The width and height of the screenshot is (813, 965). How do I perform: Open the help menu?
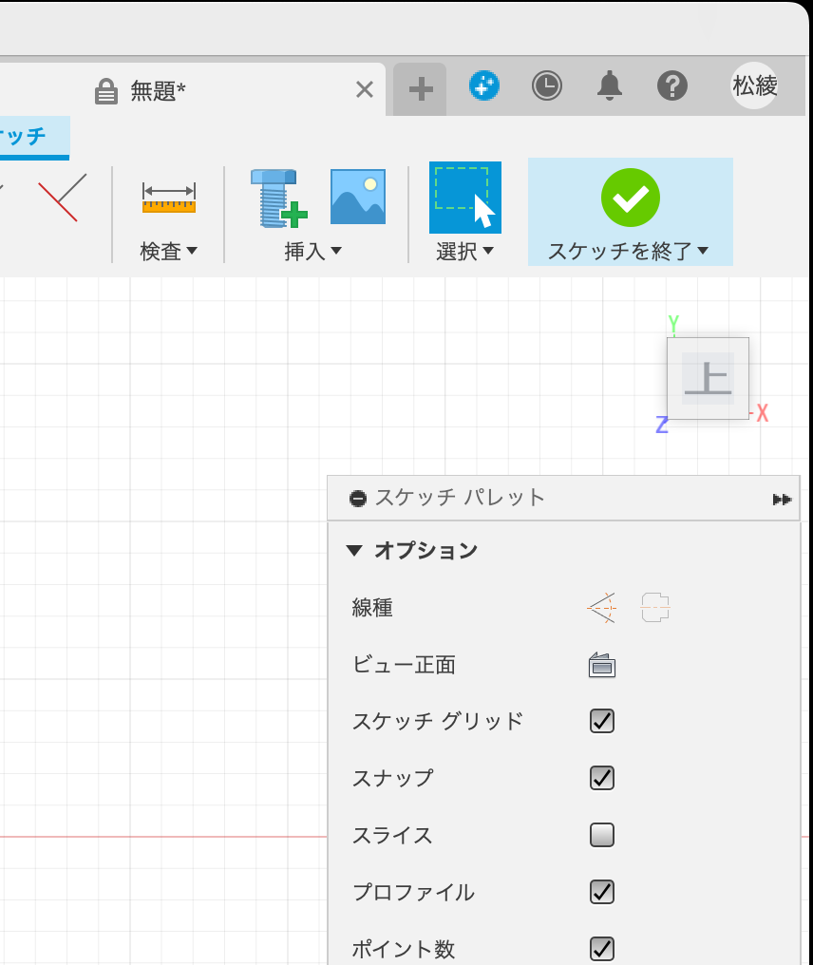673,86
